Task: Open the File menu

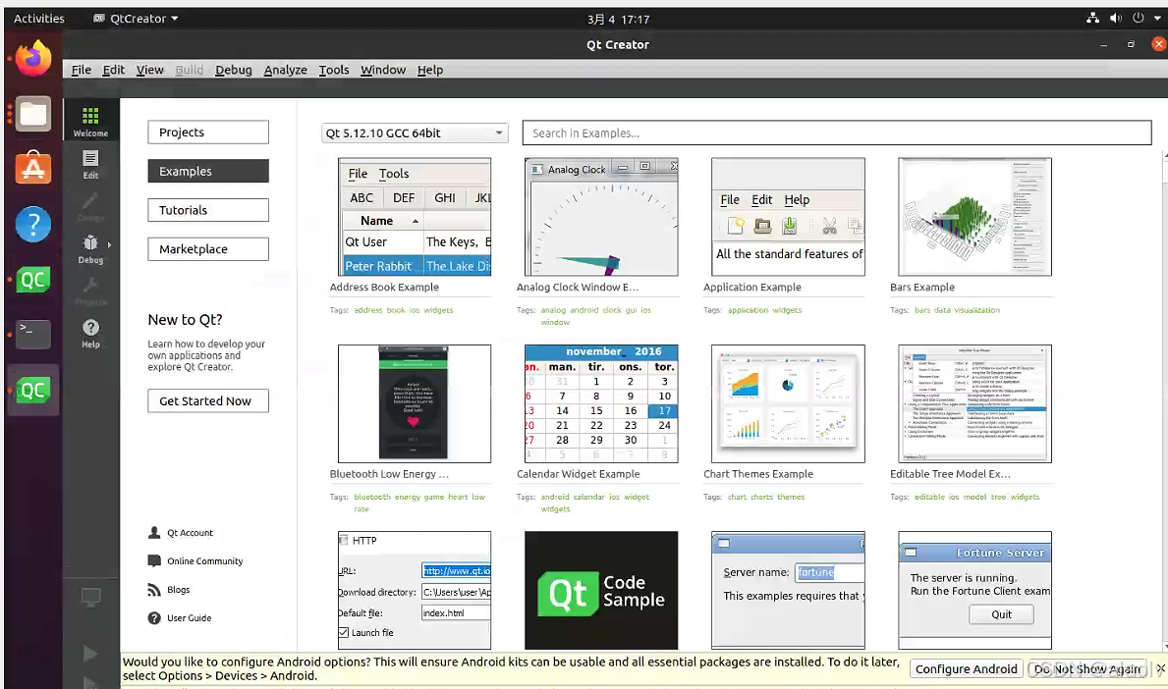Action: tap(82, 70)
